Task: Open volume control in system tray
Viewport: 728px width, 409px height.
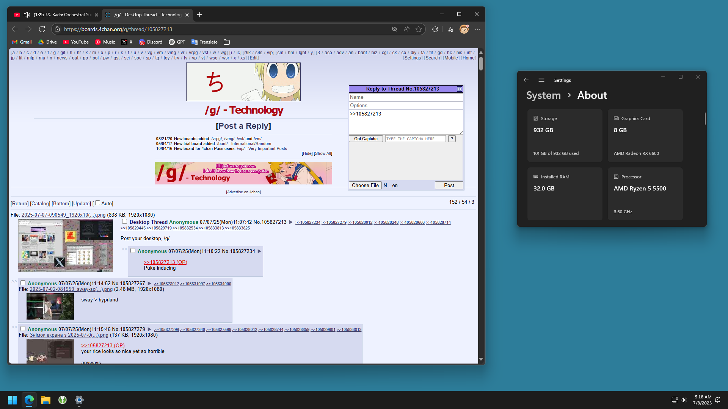Action: point(683,400)
